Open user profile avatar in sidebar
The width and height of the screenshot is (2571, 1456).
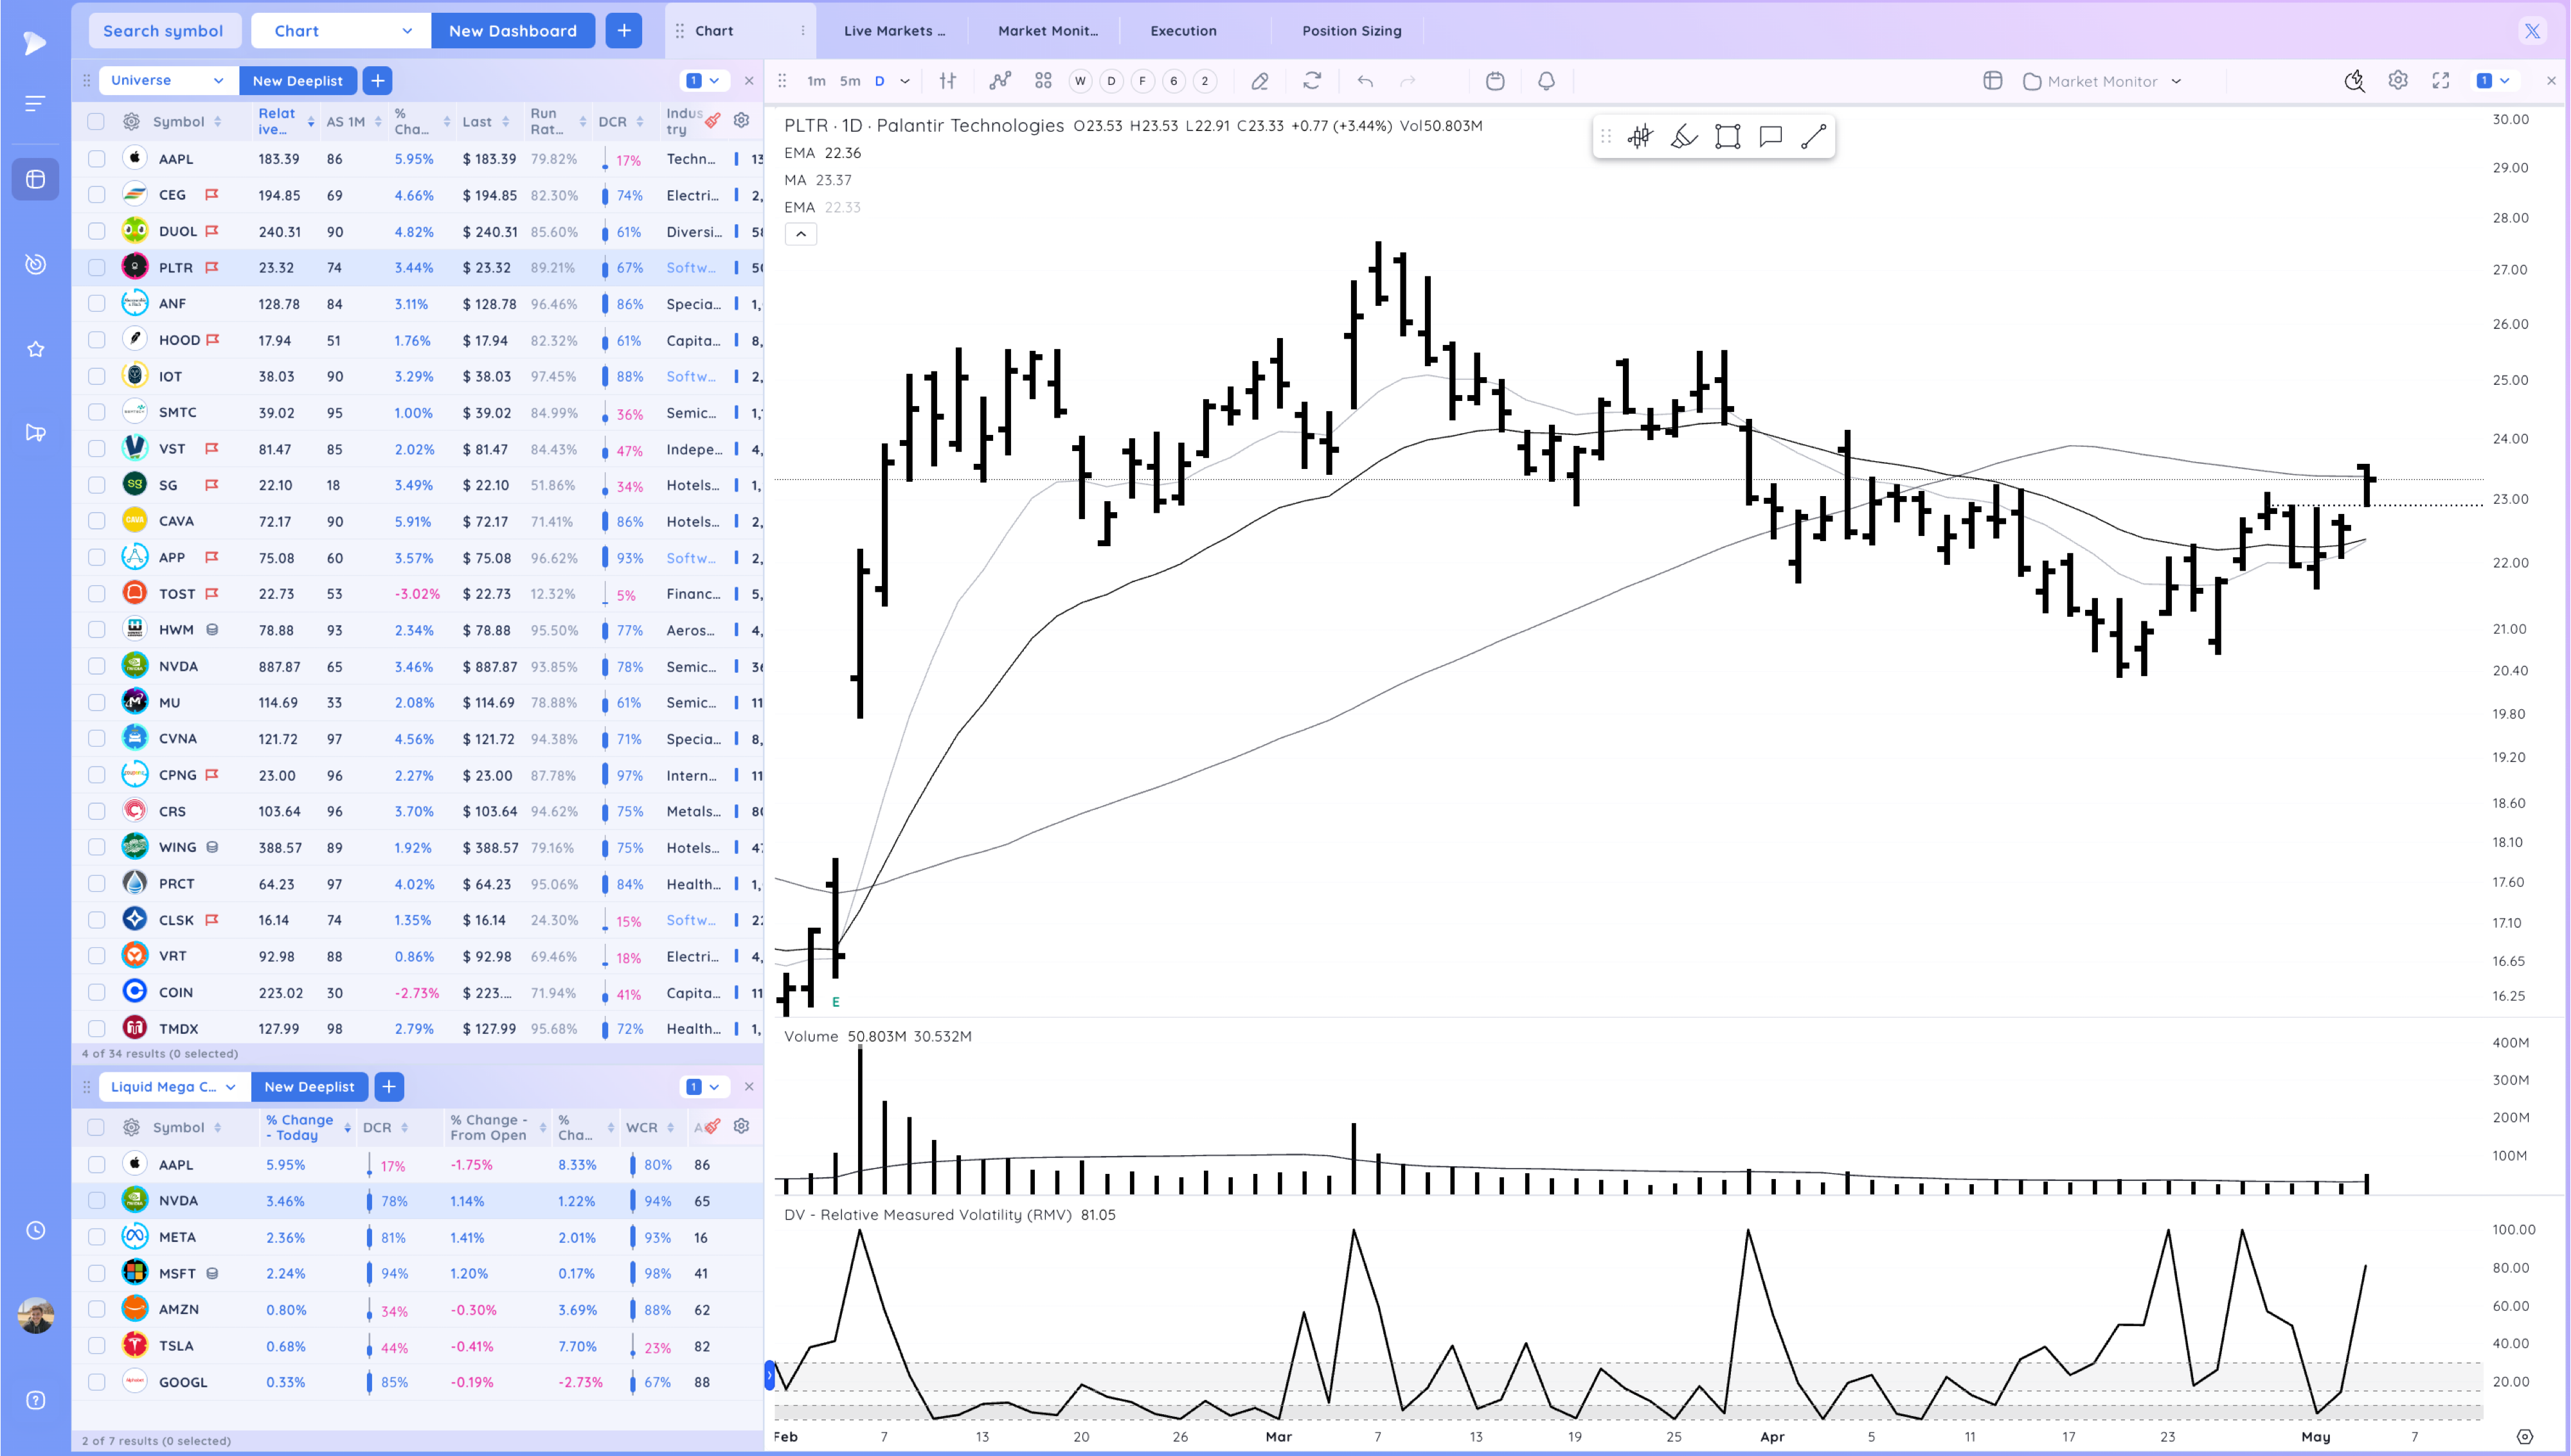point(36,1316)
